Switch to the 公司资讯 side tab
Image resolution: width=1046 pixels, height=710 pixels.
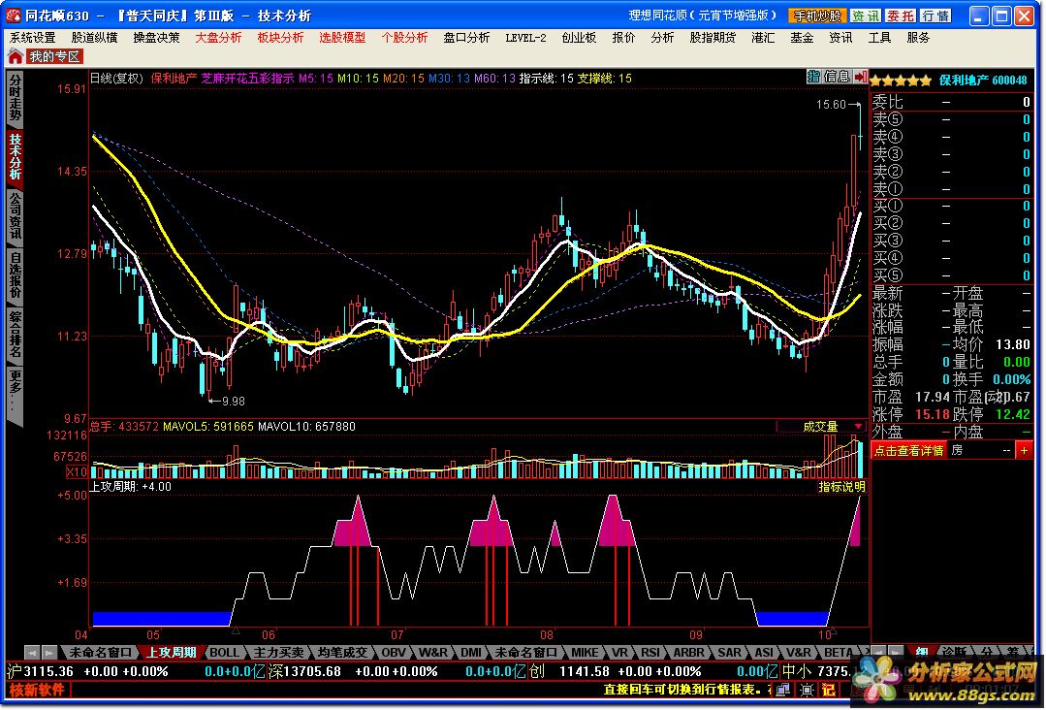click(15, 216)
